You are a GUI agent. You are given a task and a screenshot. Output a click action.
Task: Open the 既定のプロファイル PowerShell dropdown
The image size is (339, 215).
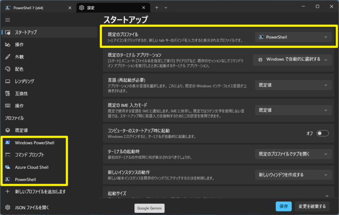tap(293, 37)
